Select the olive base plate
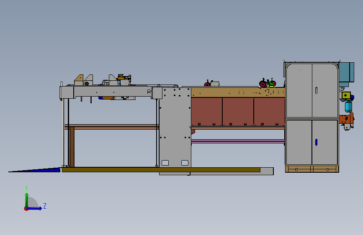This screenshot has height=235, width=363. [161, 170]
